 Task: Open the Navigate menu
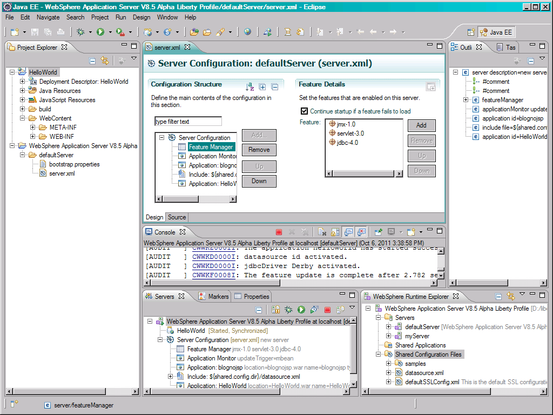click(x=48, y=17)
